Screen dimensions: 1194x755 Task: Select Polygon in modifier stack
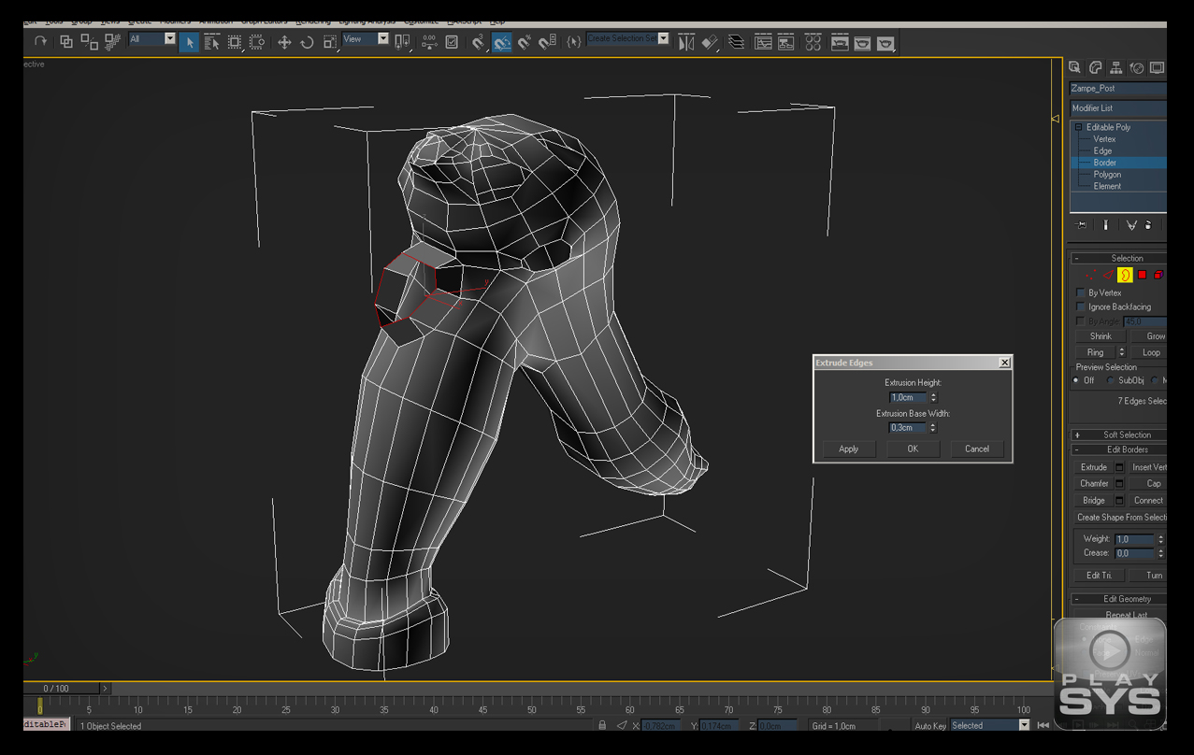coord(1107,174)
